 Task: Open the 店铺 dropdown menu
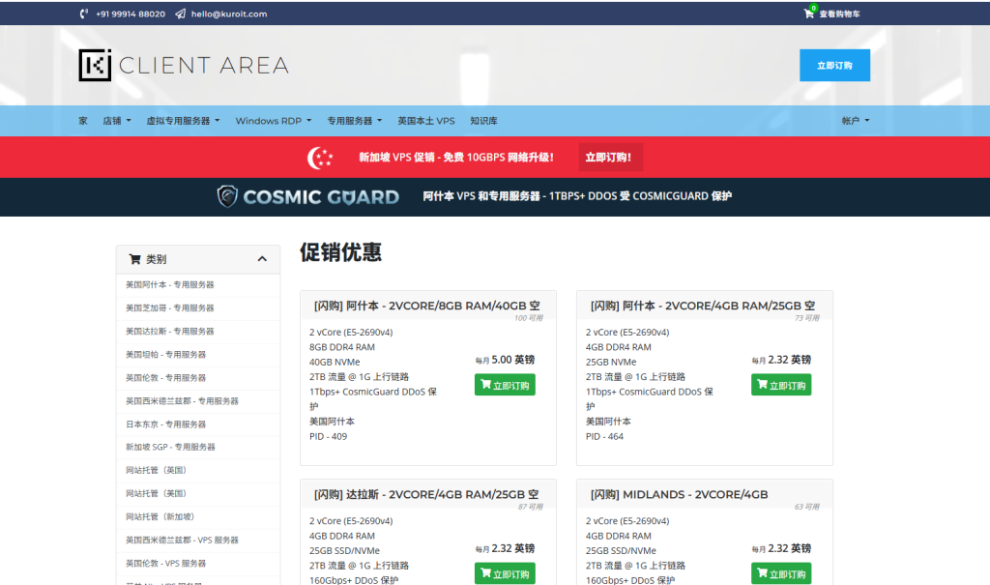click(117, 121)
